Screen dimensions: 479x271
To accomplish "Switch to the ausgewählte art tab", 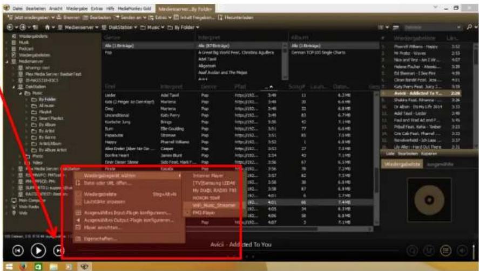I will coord(440,164).
